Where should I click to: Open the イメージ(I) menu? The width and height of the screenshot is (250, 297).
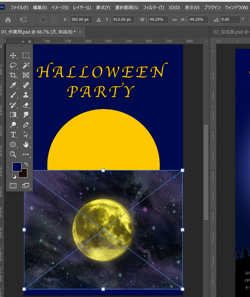pyautogui.click(x=60, y=8)
